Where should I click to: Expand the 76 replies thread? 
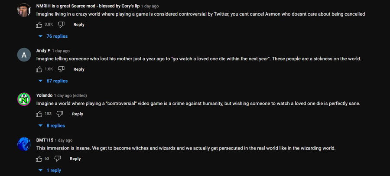click(x=54, y=36)
